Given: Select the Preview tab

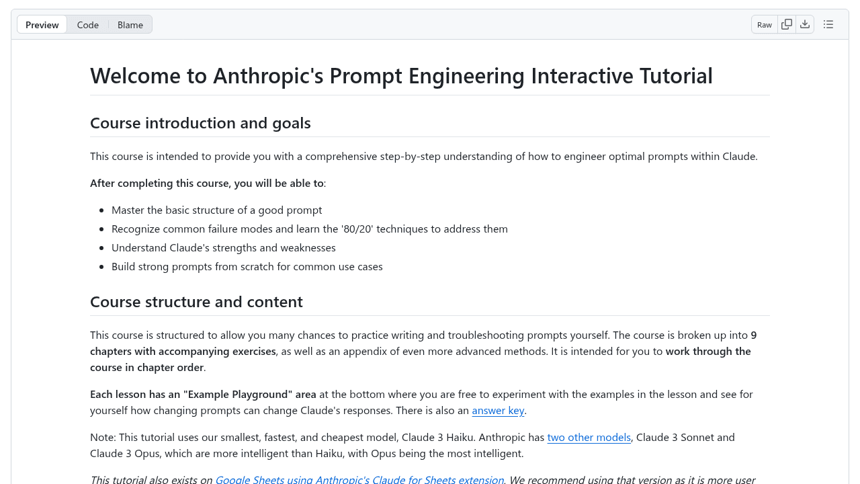Looking at the screenshot, I should pyautogui.click(x=42, y=24).
